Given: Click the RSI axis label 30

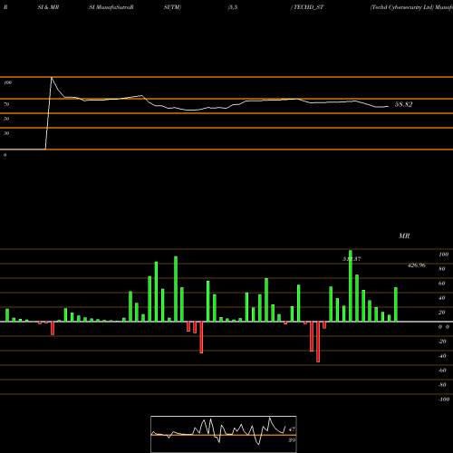Looking at the screenshot, I should tap(6, 133).
